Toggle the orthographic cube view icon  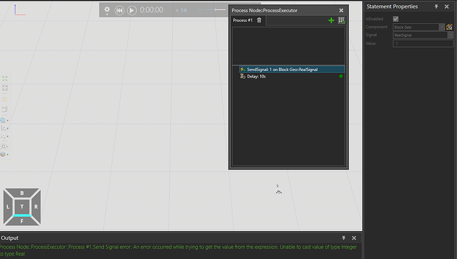coord(5,109)
